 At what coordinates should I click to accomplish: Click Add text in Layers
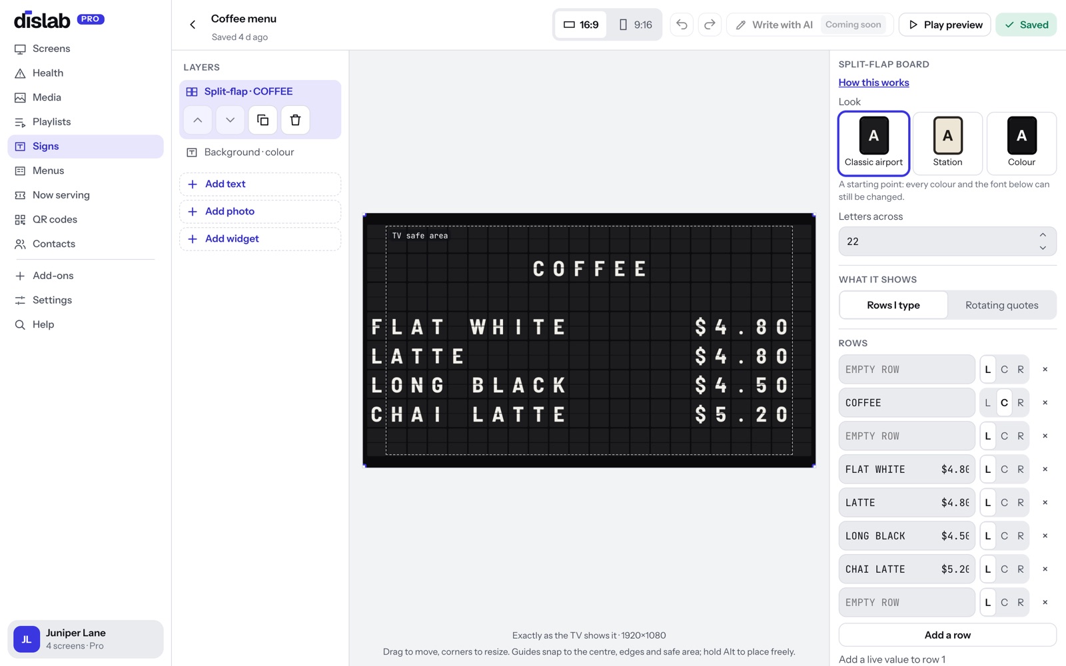coord(260,184)
